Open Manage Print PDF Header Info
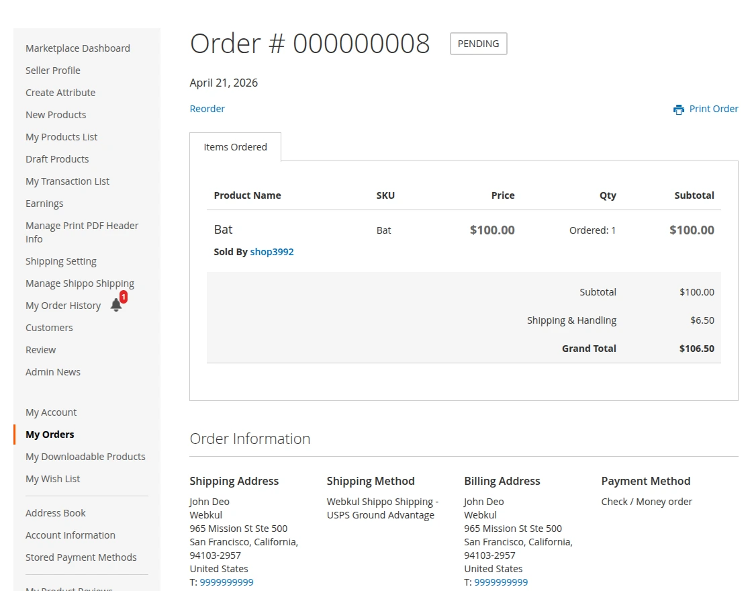This screenshot has height=591, width=752. (82, 232)
